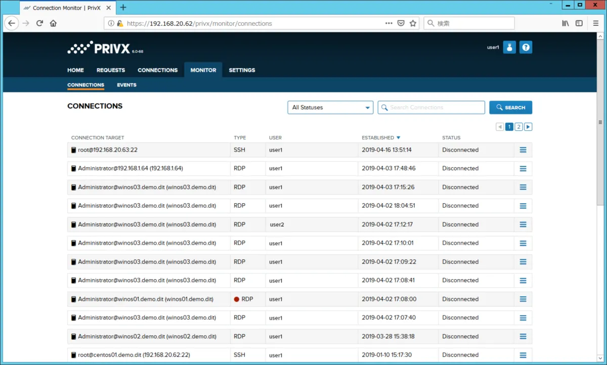Viewport: 607px width, 365px height.
Task: Switch to the Events sub-tab
Action: click(126, 85)
